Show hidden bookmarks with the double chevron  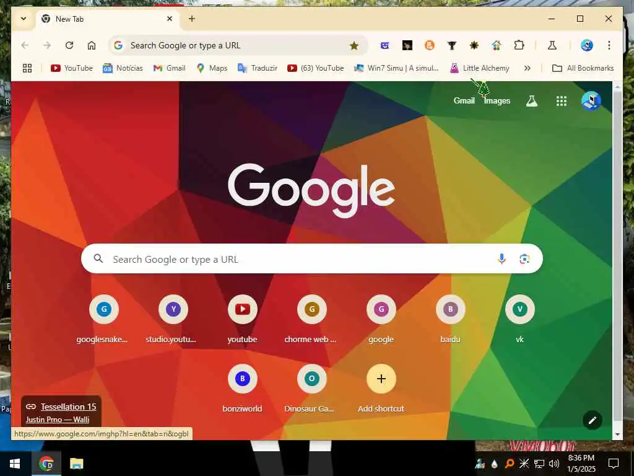tap(527, 68)
